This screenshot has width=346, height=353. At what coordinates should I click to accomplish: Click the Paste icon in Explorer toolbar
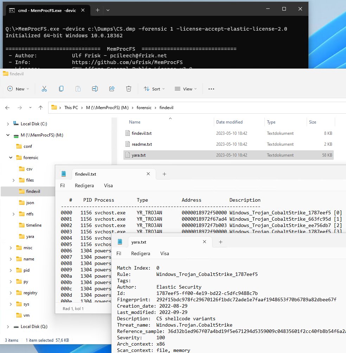point(78,89)
